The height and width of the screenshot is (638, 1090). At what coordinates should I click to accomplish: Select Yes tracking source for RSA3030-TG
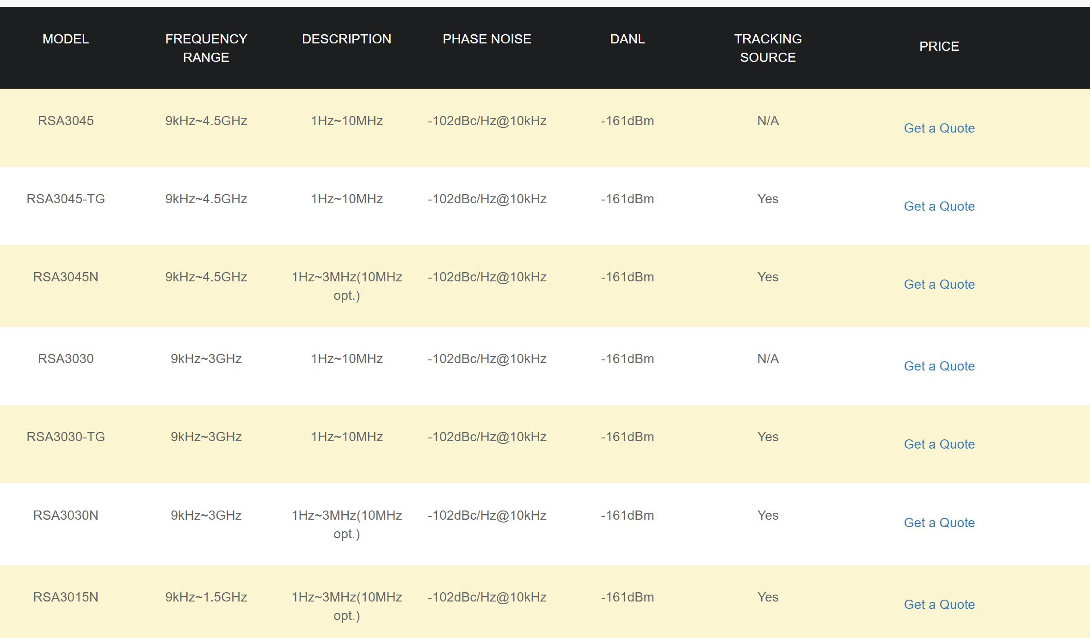pos(768,437)
